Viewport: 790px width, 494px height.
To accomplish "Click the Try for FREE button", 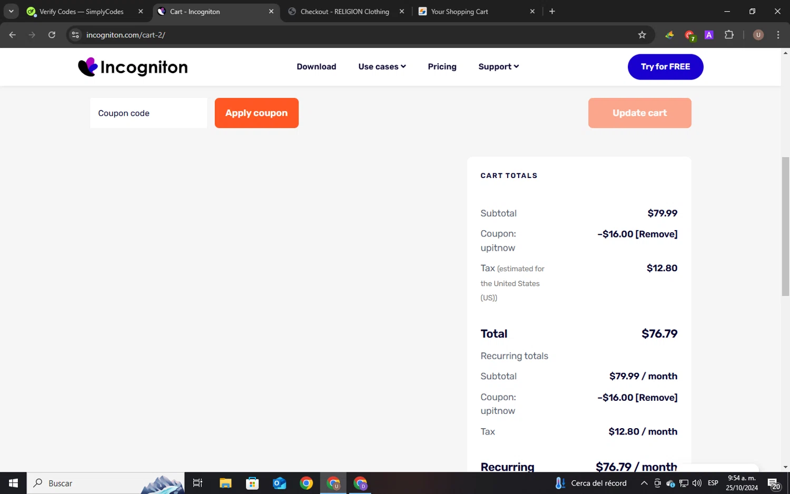I will coord(665,67).
